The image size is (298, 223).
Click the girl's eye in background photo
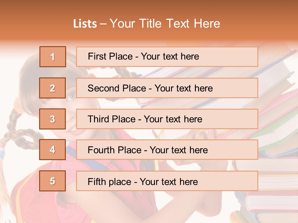(x=71, y=96)
